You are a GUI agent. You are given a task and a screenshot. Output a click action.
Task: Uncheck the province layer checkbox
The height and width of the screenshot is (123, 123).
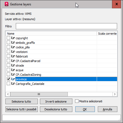pyautogui.click(x=8, y=79)
